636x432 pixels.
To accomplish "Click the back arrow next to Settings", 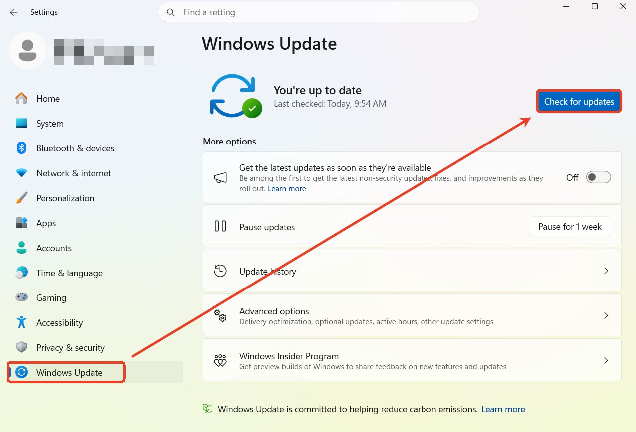I will click(14, 12).
